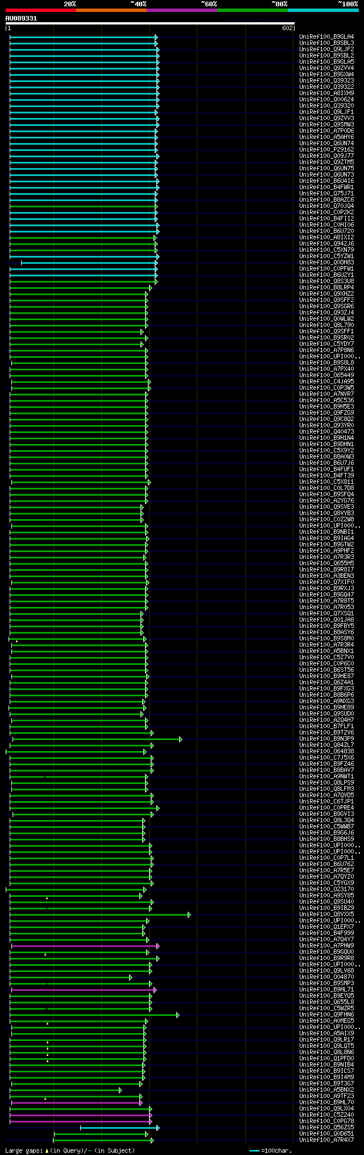Select hit label UniRef100_Q6Z4A1
This screenshot has width=364, height=1155.
[326, 683]
